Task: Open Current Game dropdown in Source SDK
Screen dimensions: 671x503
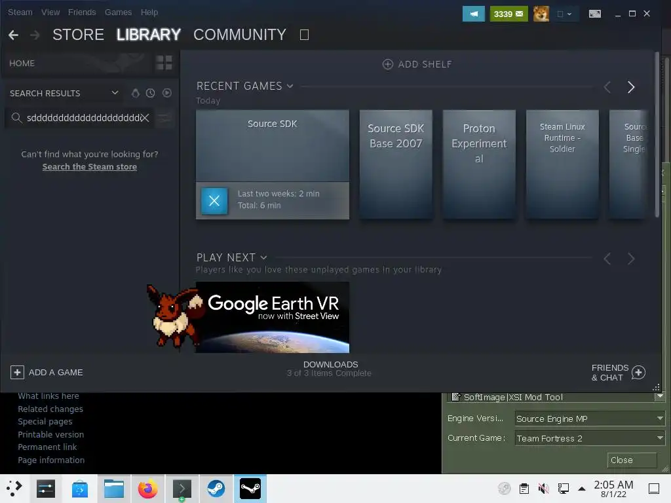Action: point(590,438)
